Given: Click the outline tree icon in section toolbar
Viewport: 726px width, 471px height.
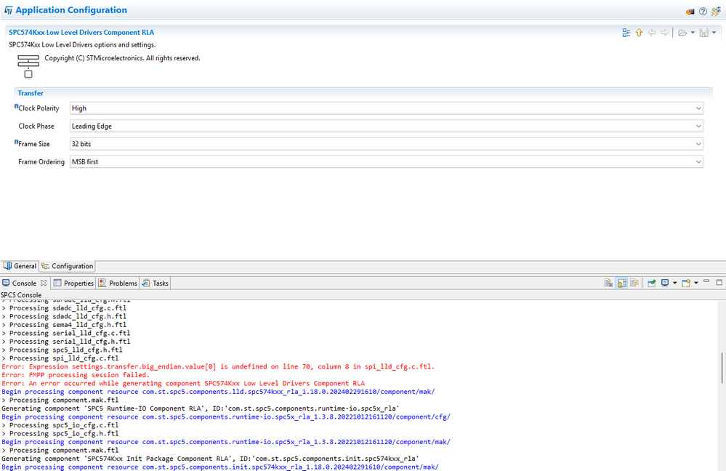Looking at the screenshot, I should point(626,33).
